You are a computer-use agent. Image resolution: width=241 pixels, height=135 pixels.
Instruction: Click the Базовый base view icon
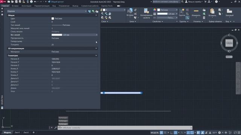(x=229, y=11)
